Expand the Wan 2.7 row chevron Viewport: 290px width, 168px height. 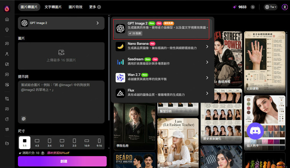(207, 78)
